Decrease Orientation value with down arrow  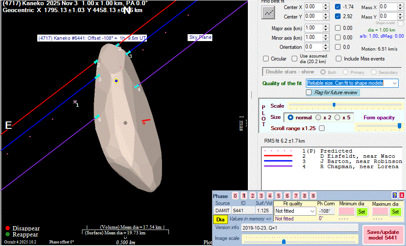325,49
